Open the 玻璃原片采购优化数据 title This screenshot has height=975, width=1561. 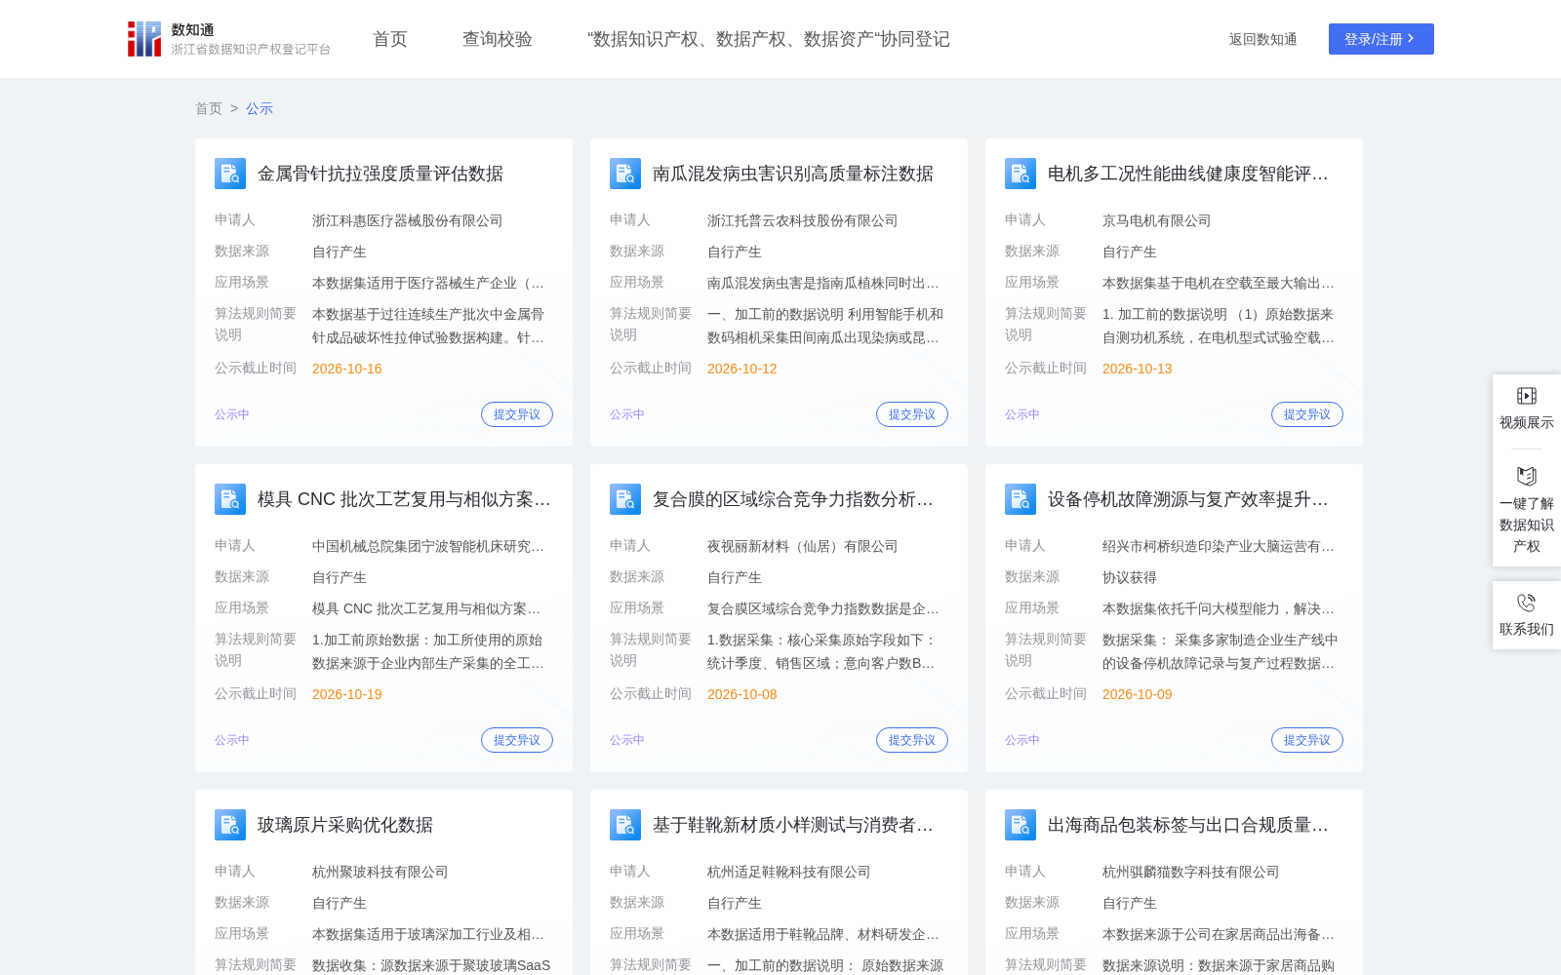tap(345, 825)
